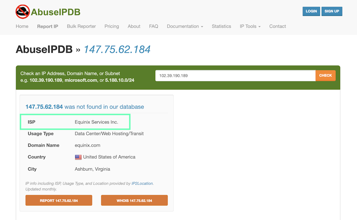
Task: Open the IP2Location link
Action: [142, 184]
